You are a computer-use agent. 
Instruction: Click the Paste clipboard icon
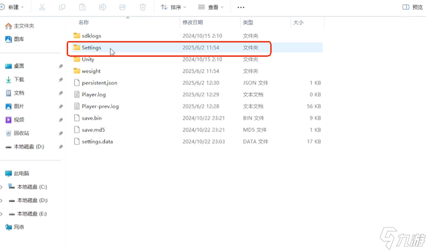82,7
